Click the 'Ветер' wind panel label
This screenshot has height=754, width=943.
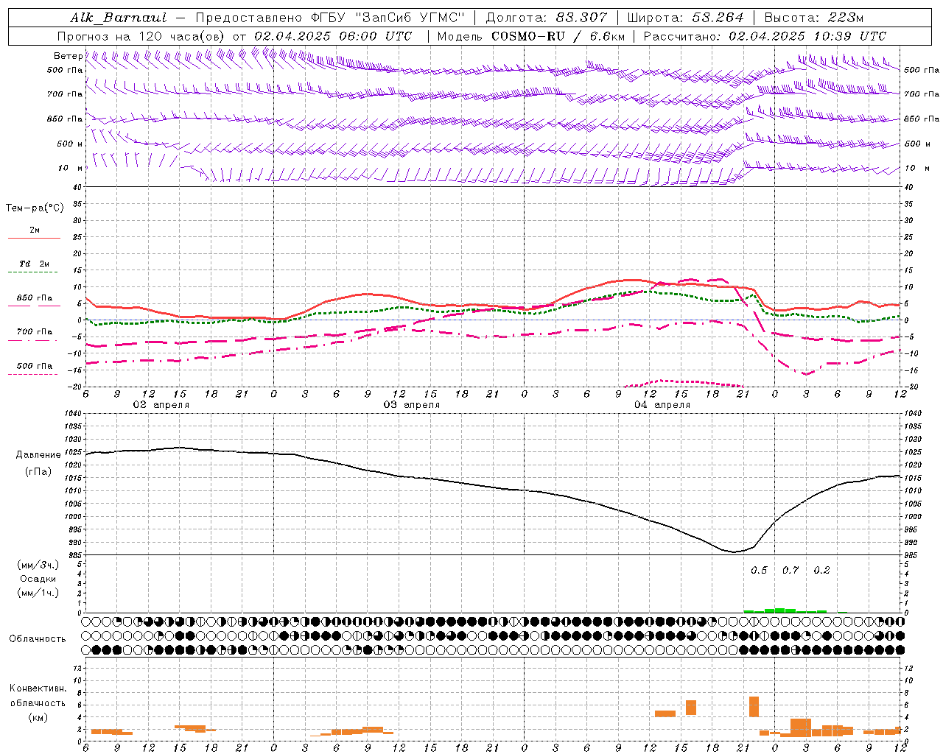pos(69,56)
